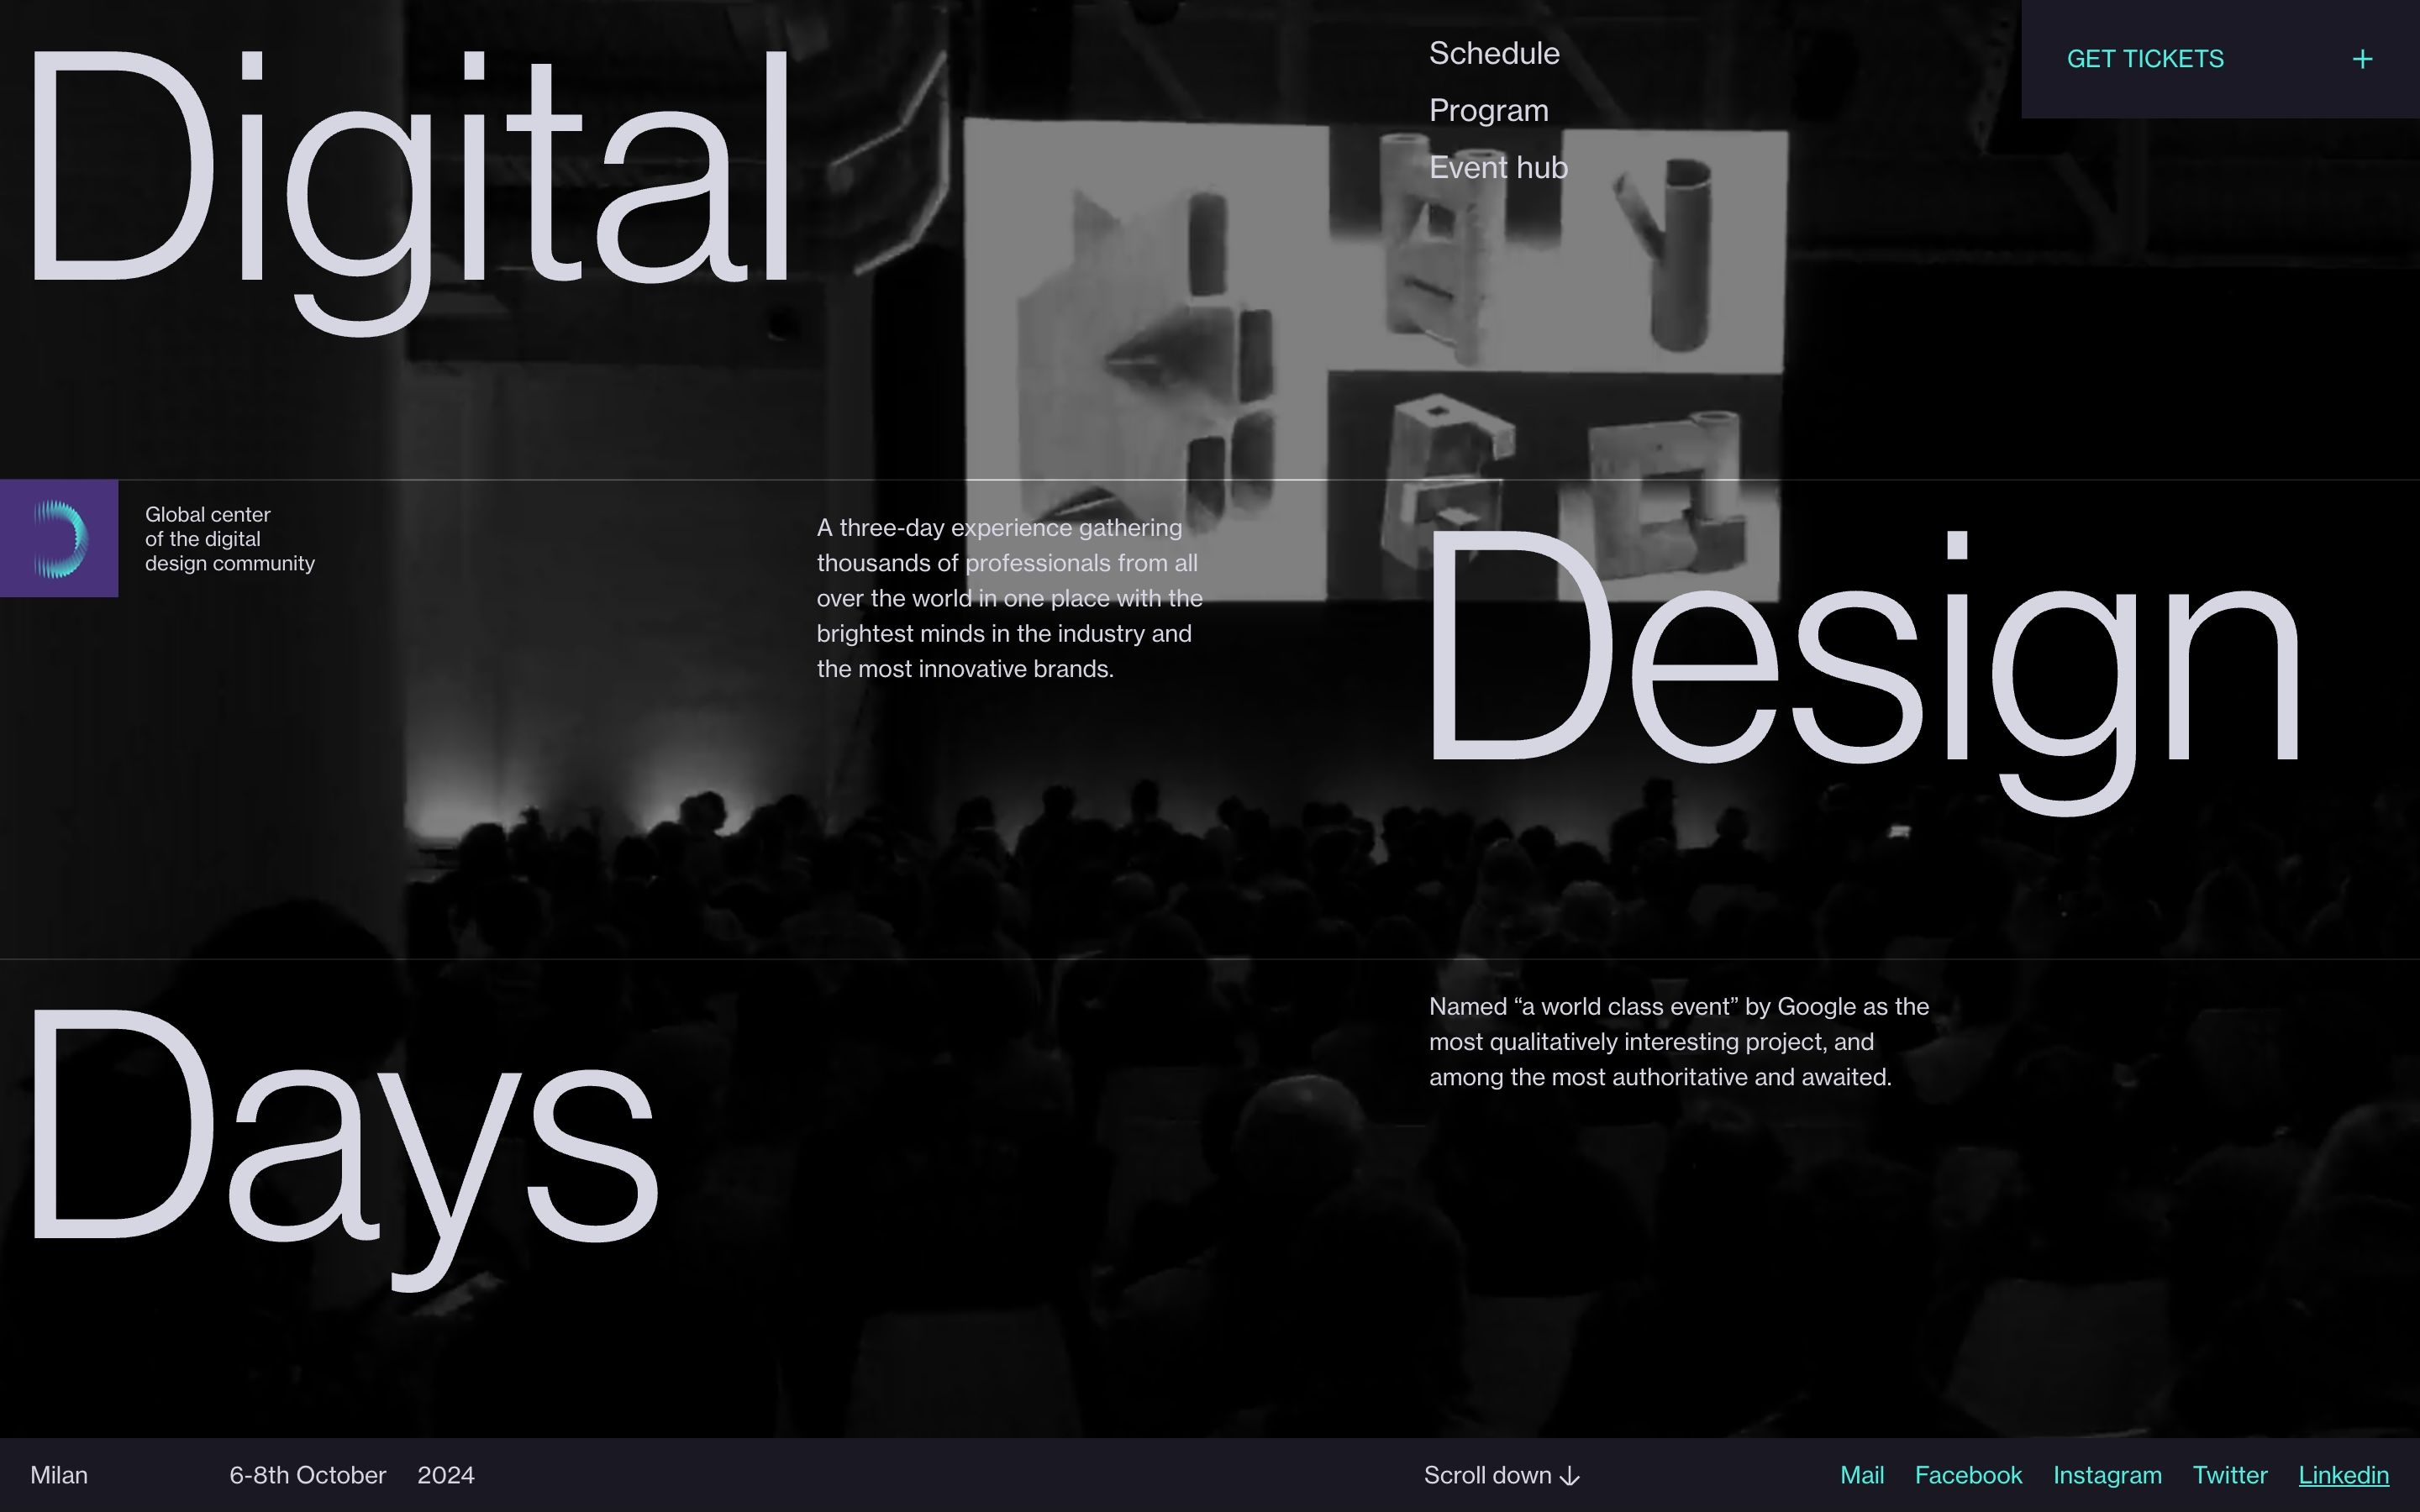
Task: Go to the Event hub page
Action: click(x=1497, y=168)
